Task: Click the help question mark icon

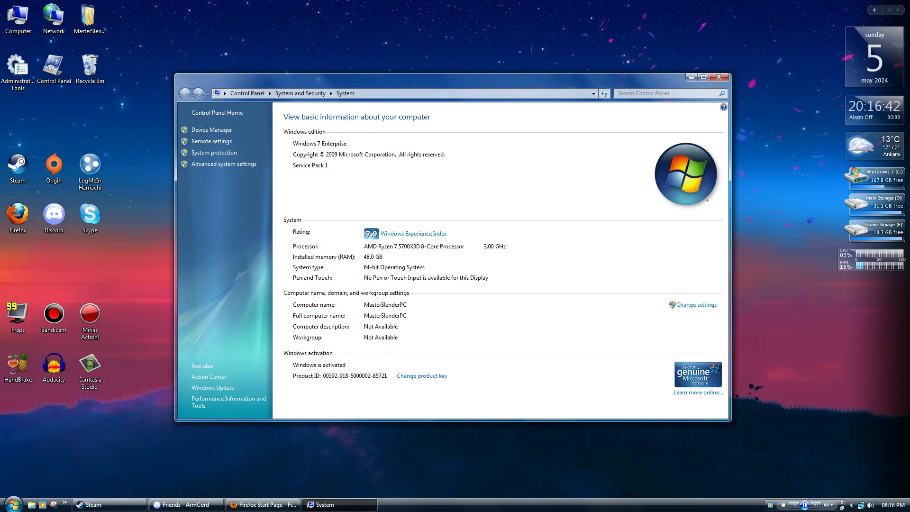Action: 723,107
